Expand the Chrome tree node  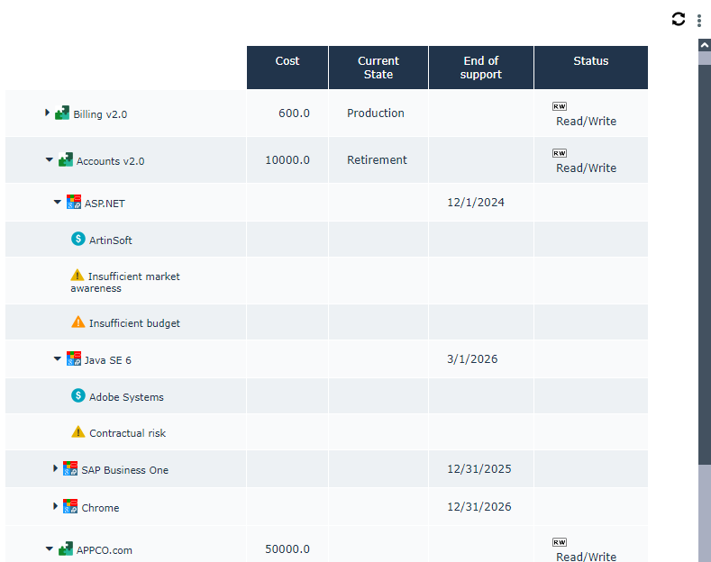[56, 506]
